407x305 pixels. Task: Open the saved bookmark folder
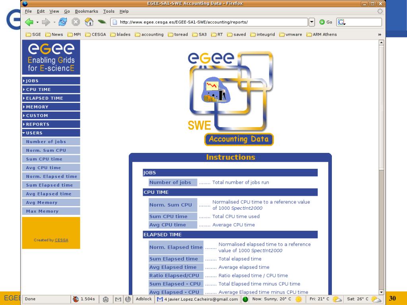tap(236, 35)
